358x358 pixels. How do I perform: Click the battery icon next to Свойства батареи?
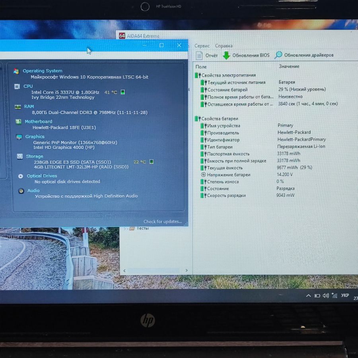click(198, 119)
